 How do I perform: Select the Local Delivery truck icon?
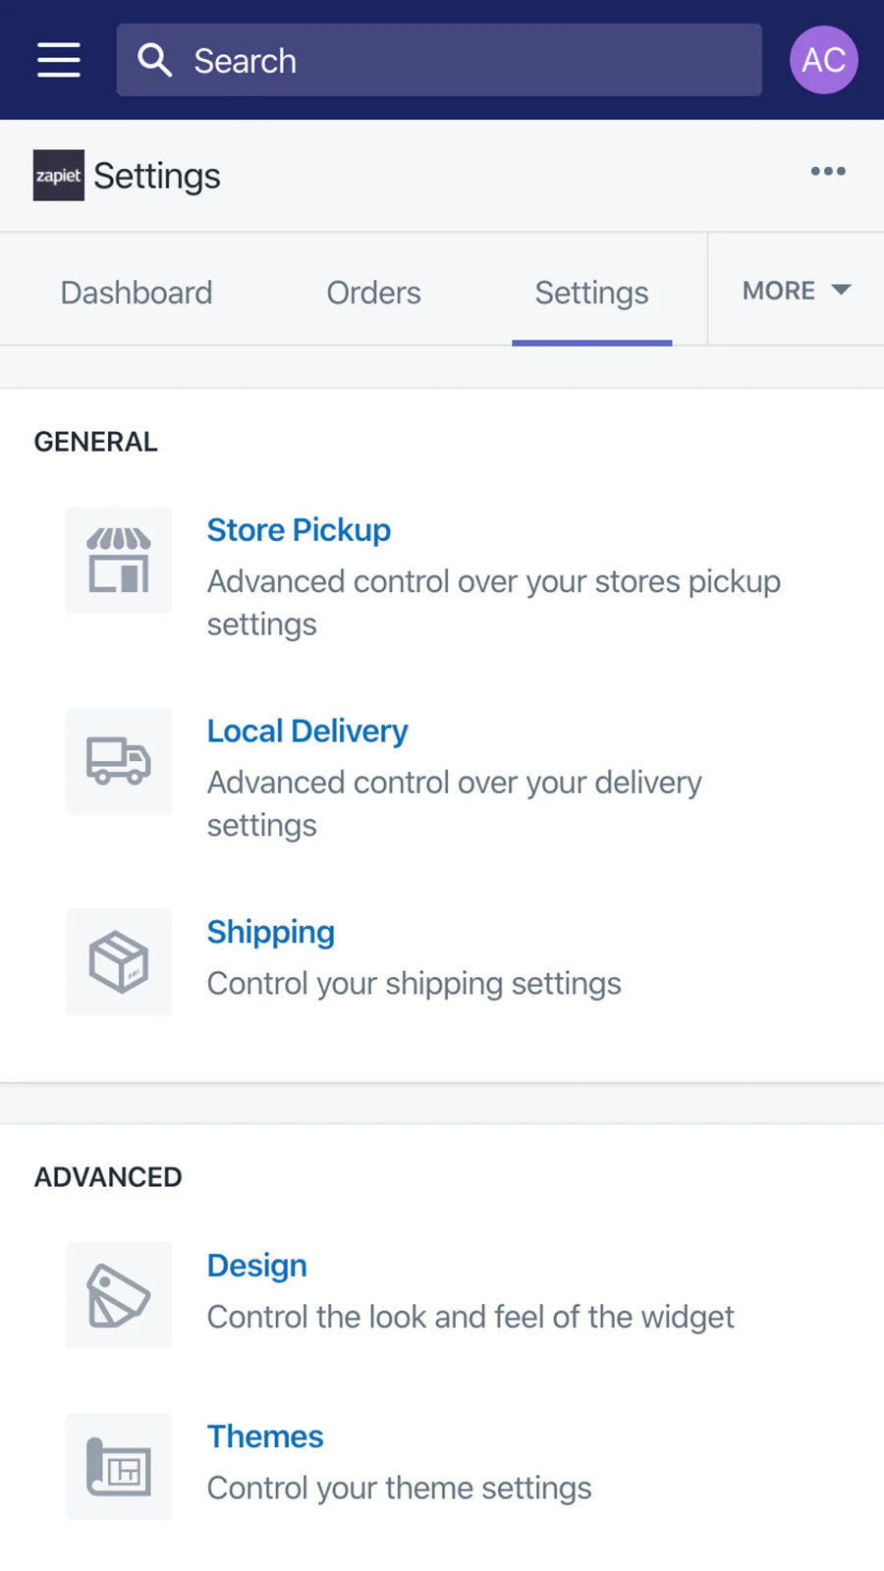pos(118,761)
